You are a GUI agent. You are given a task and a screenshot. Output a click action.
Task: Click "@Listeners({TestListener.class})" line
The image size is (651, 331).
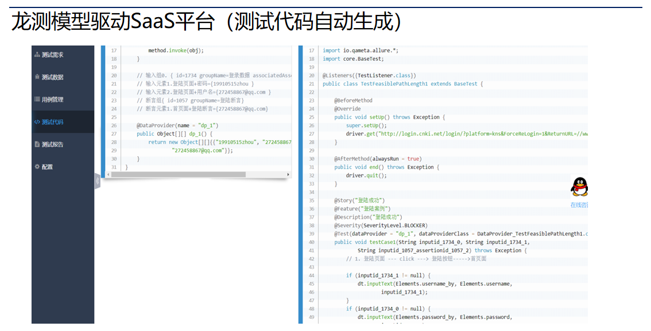369,76
